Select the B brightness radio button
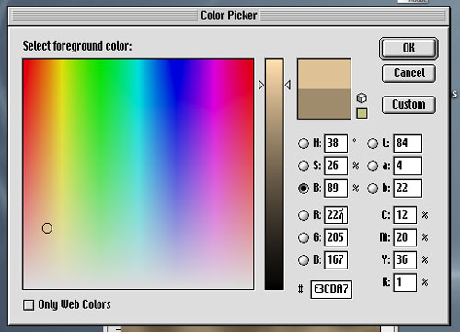Image resolution: width=460 pixels, height=332 pixels. point(304,189)
